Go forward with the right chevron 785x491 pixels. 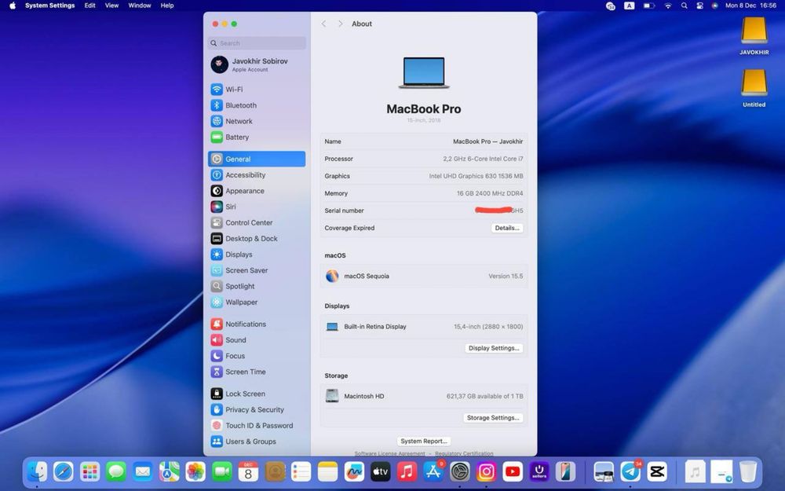click(x=340, y=24)
